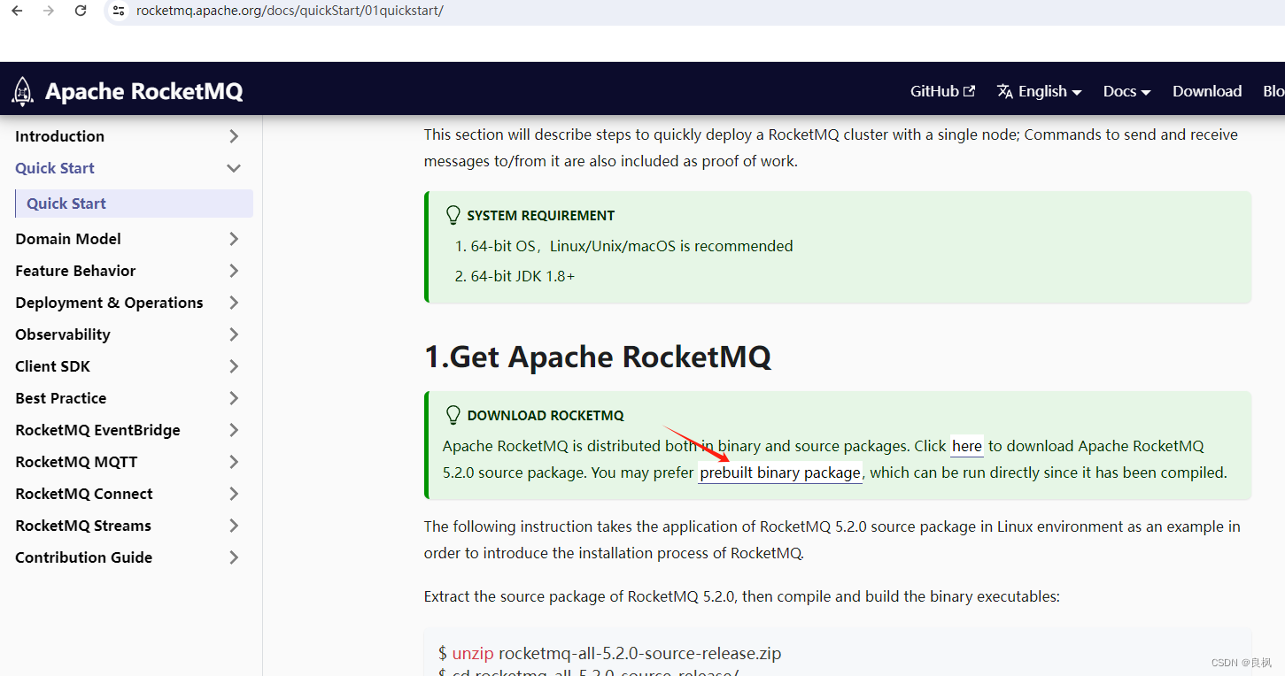
Task: Expand the Client SDK sidebar section
Action: tap(233, 365)
